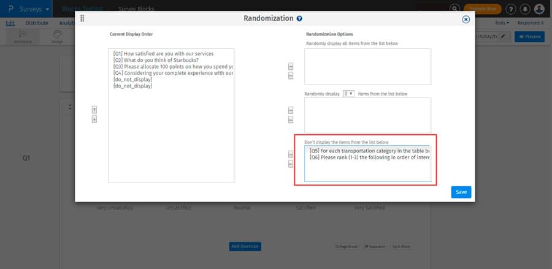Open the help question icon in top bar
This screenshot has height=269, width=552.
511,9
